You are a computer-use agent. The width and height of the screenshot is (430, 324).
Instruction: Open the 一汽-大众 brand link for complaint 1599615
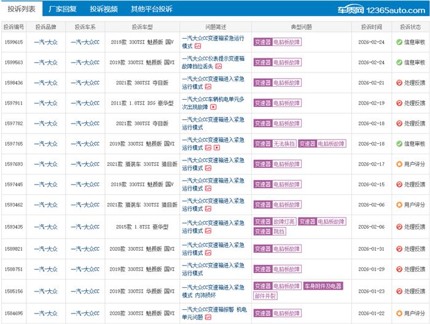click(x=47, y=42)
